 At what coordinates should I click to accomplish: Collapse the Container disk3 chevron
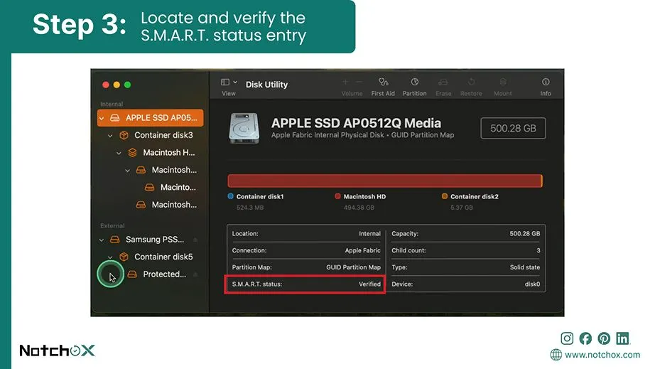tap(110, 135)
